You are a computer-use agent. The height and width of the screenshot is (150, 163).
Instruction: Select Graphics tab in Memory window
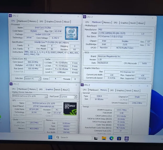coord(120,91)
